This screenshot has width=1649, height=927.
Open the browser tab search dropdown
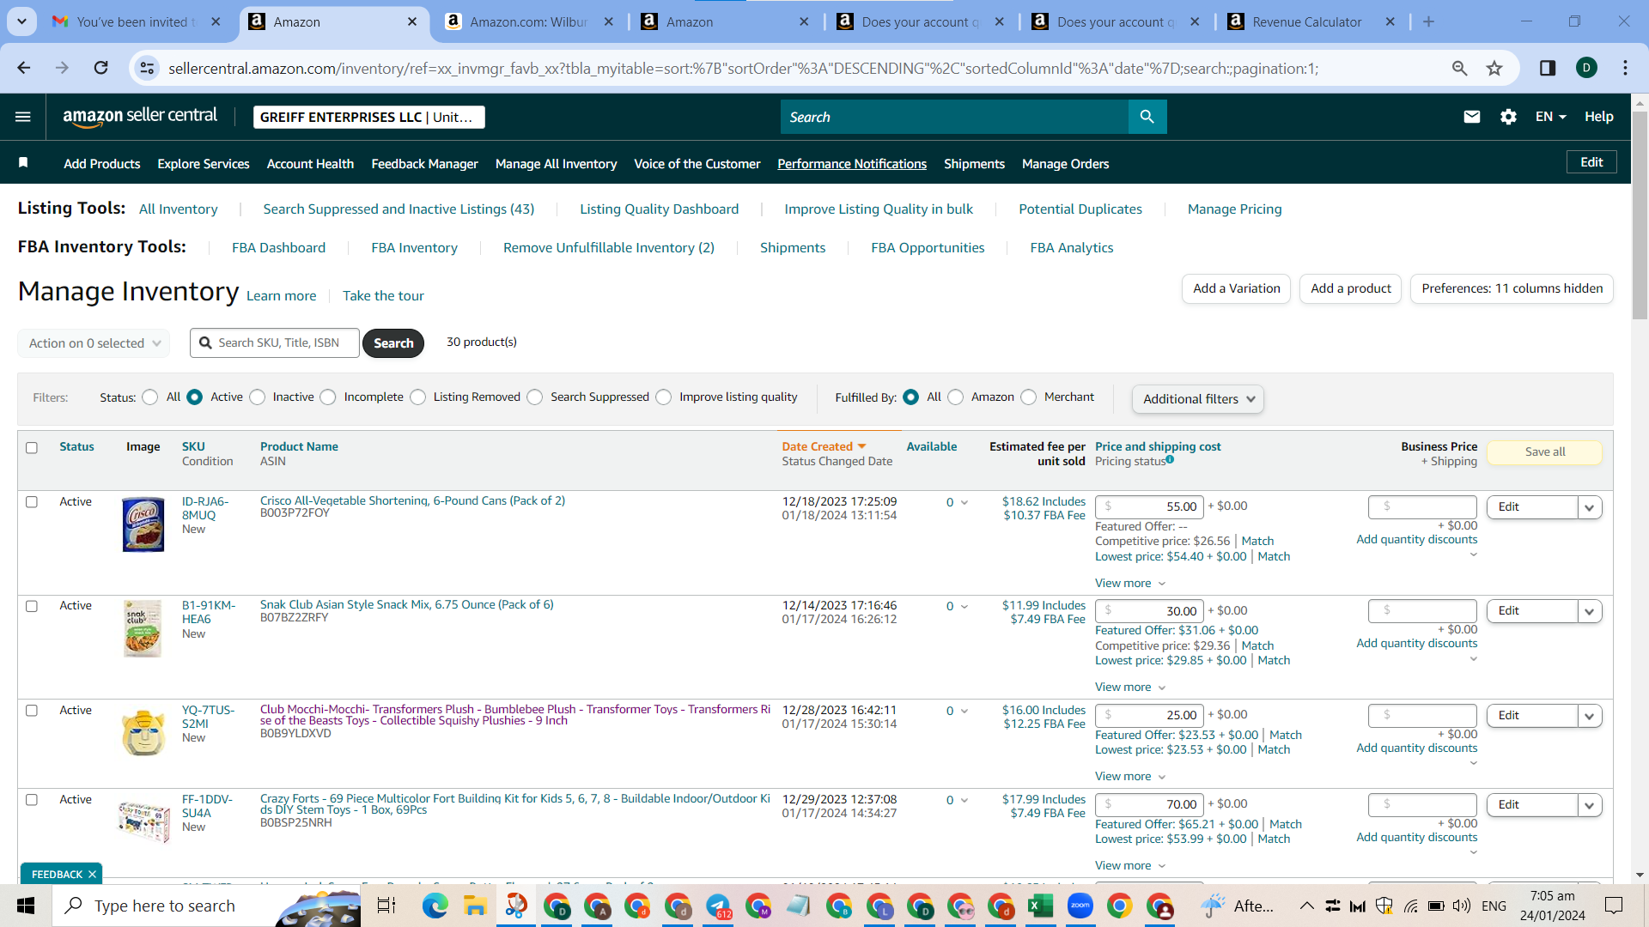(21, 21)
